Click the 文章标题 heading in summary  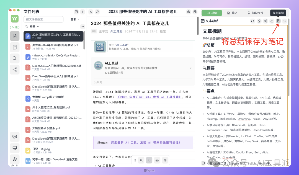pos(212,31)
